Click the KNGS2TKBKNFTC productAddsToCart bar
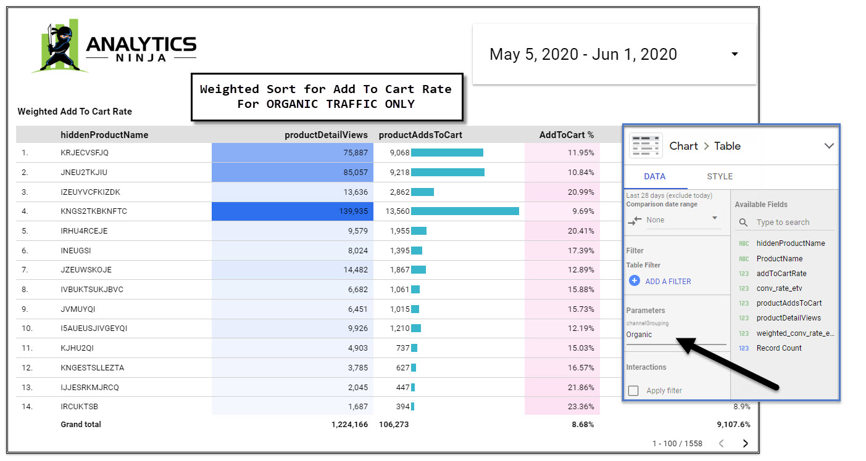Viewport: 866px width, 461px height. (465, 211)
